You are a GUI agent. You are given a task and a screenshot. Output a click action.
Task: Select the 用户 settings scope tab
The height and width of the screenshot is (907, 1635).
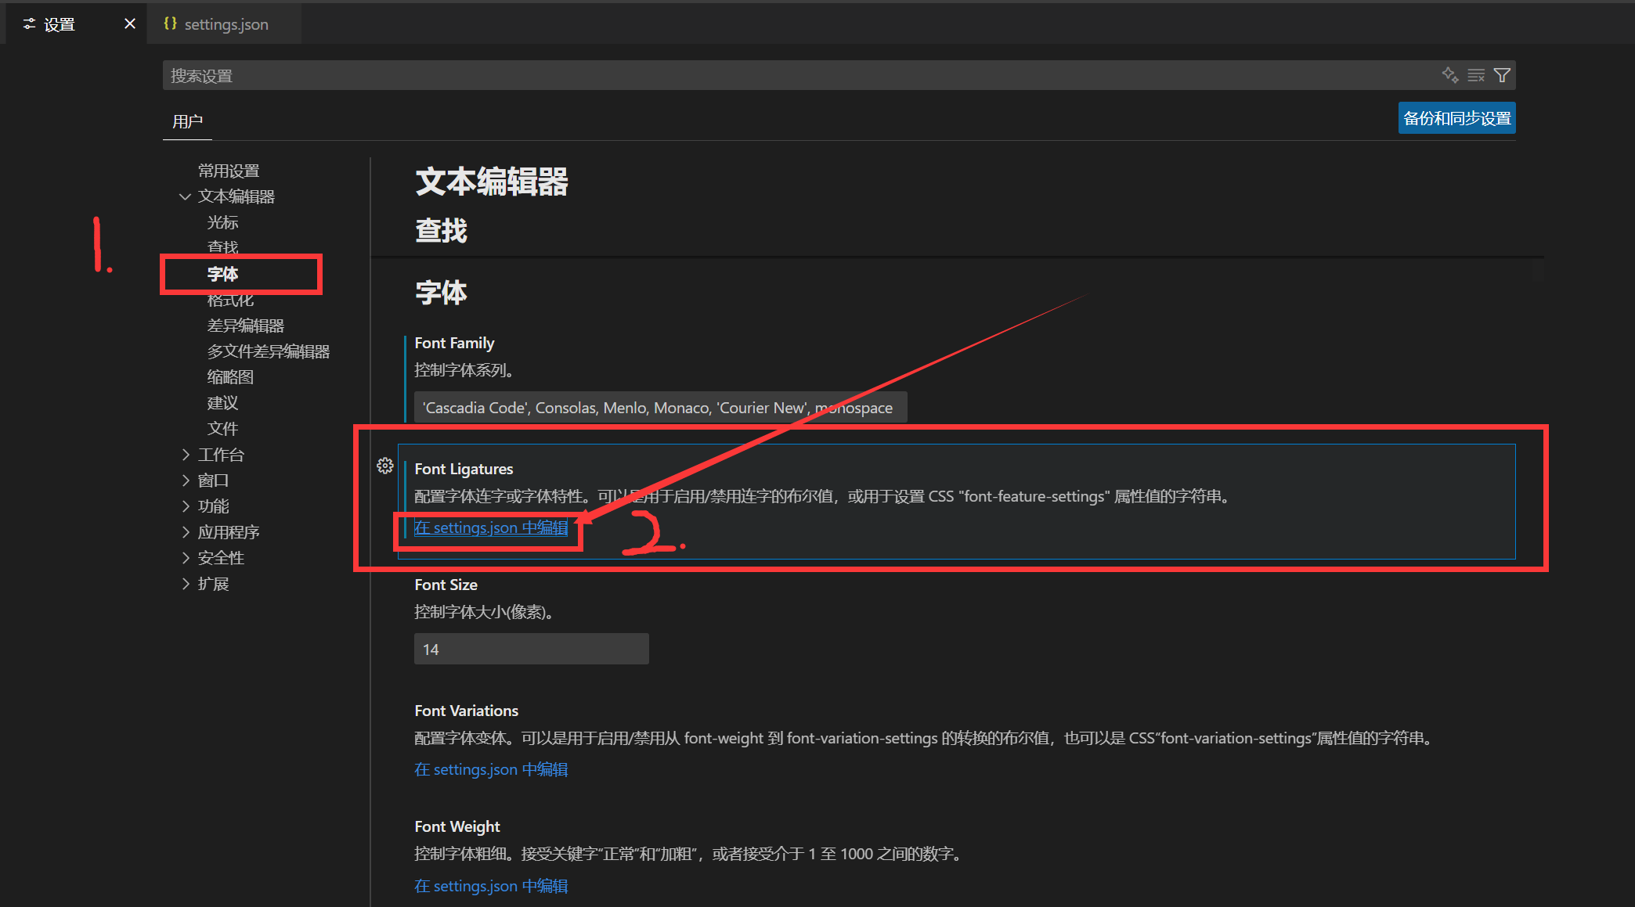tap(186, 121)
